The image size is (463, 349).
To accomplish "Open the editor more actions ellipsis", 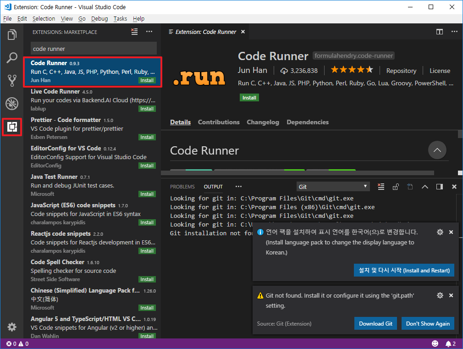I will [x=454, y=32].
